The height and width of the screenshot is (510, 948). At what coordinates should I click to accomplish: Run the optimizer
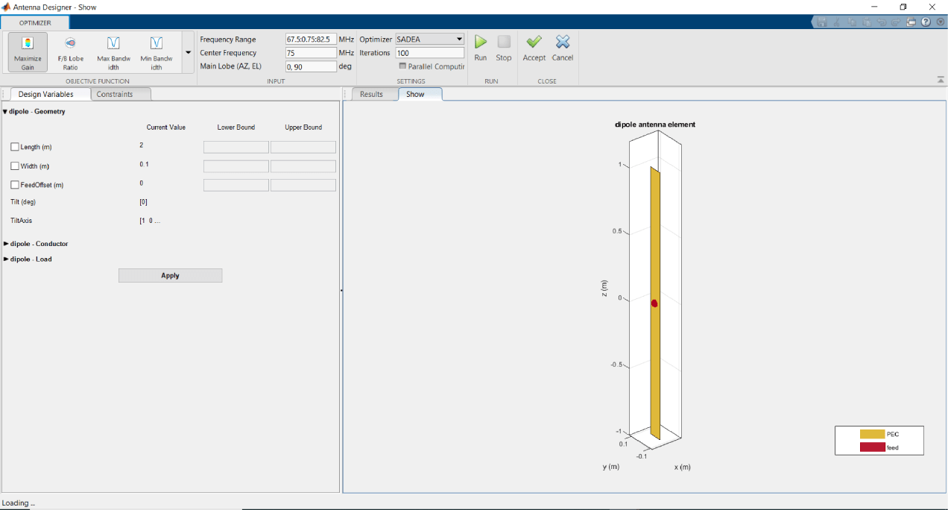[x=481, y=46]
